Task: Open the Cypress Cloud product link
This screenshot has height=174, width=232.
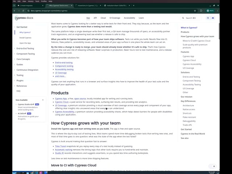Action: (x=62, y=102)
